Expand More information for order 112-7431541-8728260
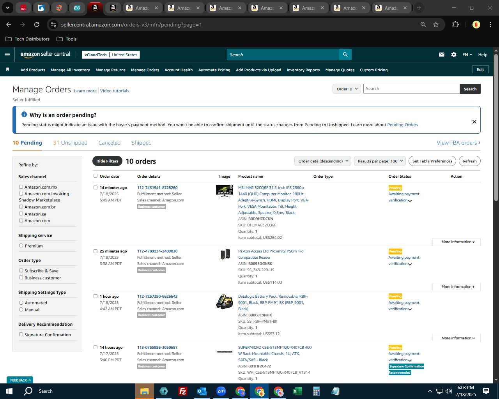Screen dimensions: 499x399 pos(457,242)
